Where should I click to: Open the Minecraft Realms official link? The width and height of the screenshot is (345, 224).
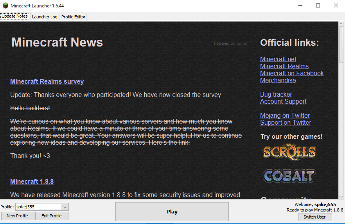pos(284,66)
